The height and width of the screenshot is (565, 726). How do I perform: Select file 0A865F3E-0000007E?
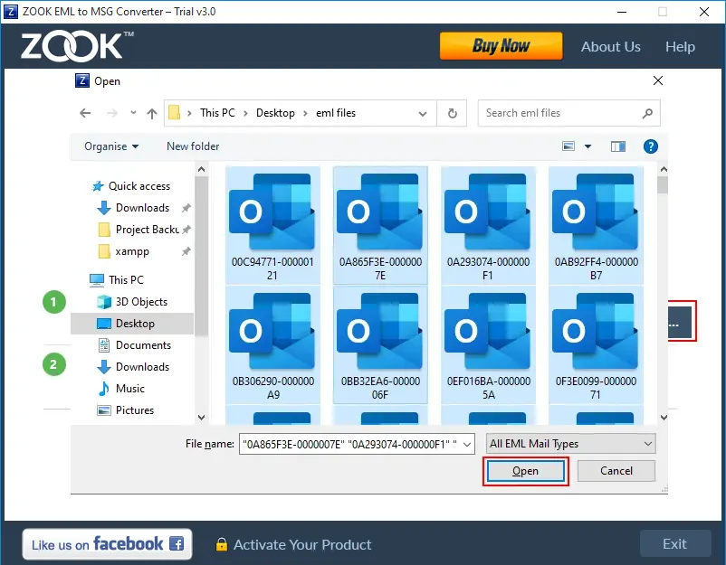(380, 225)
